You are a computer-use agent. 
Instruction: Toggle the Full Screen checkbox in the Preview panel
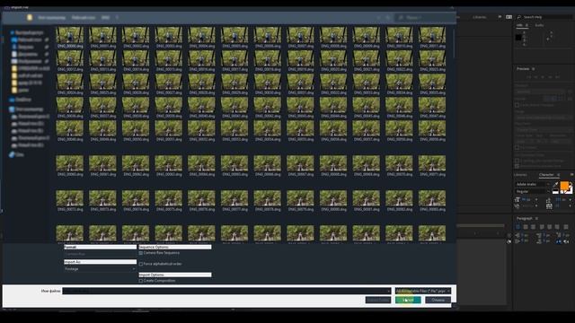coord(517,147)
